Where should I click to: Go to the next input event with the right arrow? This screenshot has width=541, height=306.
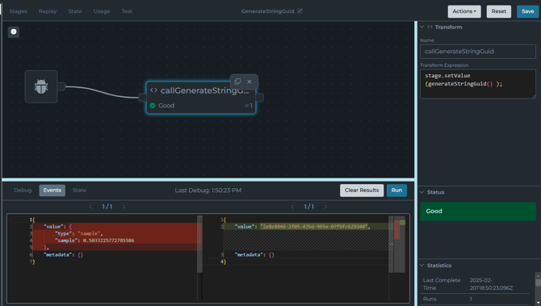tap(124, 207)
